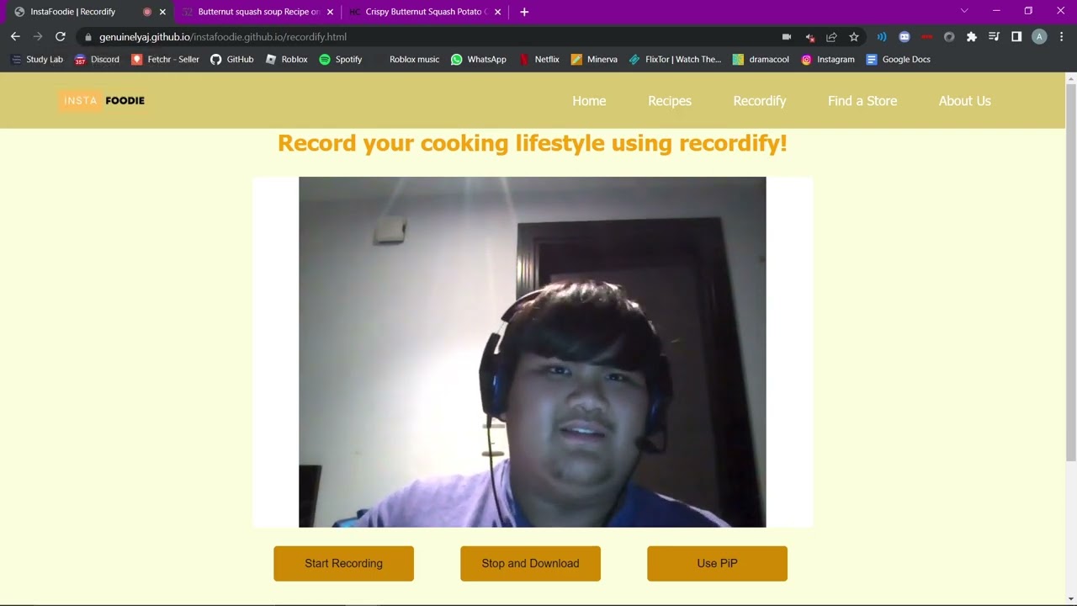Close the Crispy Butternut Squash Potato tab
This screenshot has width=1077, height=606.
pos(497,12)
